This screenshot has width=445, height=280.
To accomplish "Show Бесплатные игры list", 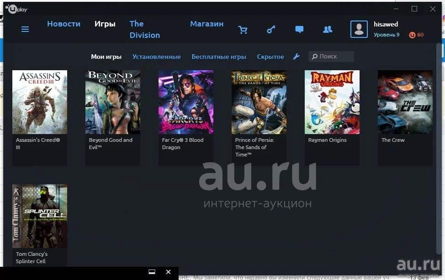I will [219, 57].
